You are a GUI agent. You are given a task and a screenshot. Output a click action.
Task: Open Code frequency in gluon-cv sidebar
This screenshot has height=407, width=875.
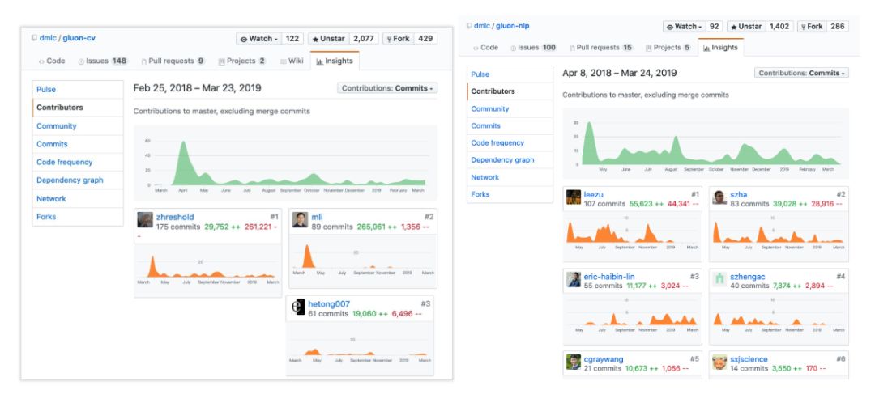[x=78, y=163]
